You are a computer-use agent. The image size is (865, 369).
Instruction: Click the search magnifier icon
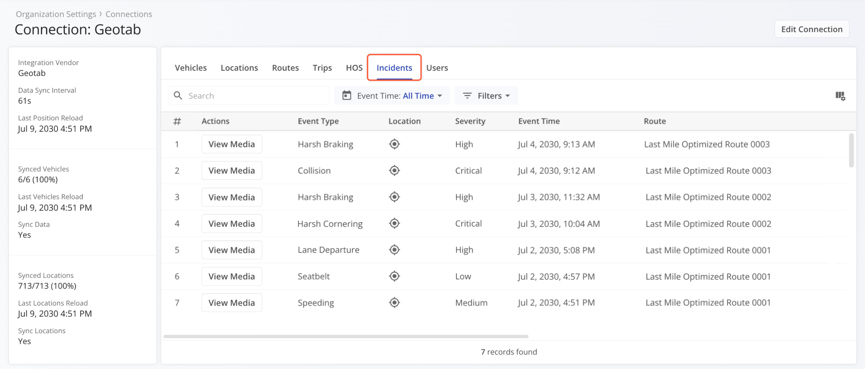click(178, 95)
